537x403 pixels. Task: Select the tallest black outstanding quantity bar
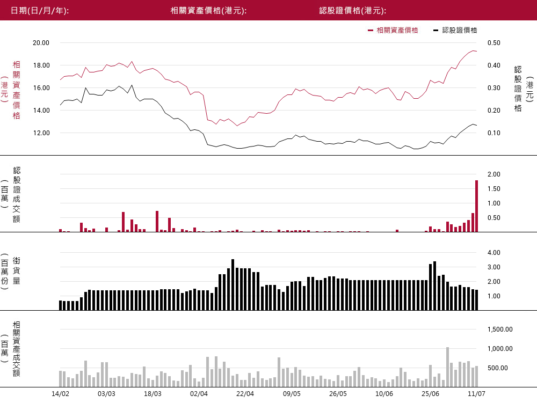tap(233, 284)
